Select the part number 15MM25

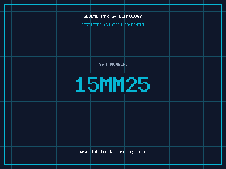[x=113, y=84]
